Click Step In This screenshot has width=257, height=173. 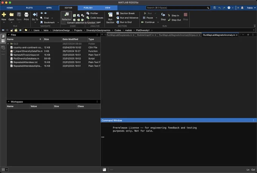(x=173, y=15)
